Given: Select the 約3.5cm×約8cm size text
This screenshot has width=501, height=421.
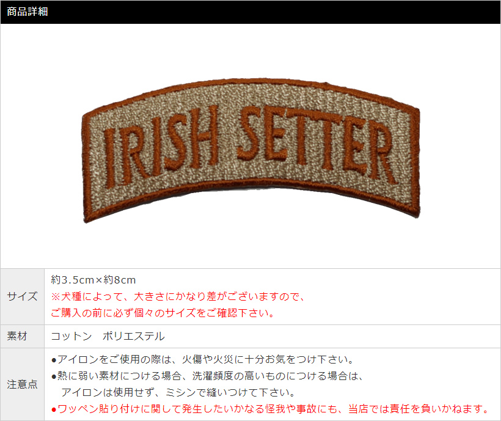Looking at the screenshot, I should 93,280.
